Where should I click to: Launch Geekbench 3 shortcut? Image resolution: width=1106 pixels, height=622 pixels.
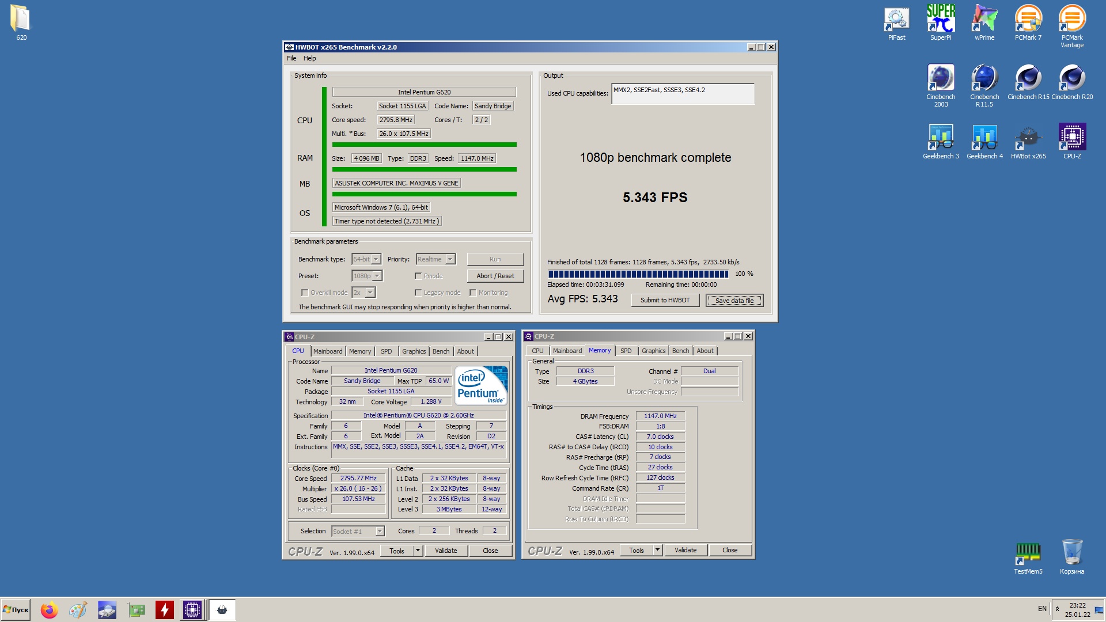(941, 141)
